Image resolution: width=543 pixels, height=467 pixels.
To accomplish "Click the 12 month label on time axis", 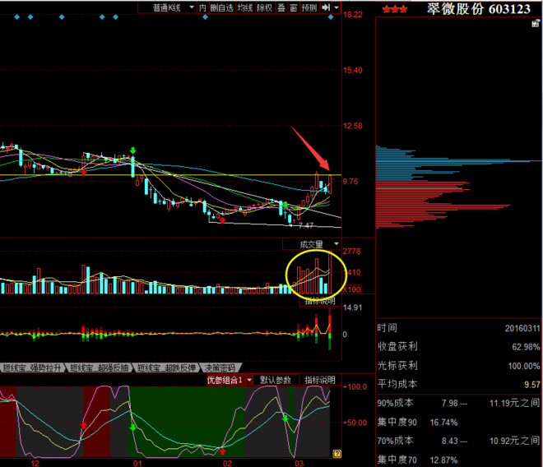I will pos(35,463).
